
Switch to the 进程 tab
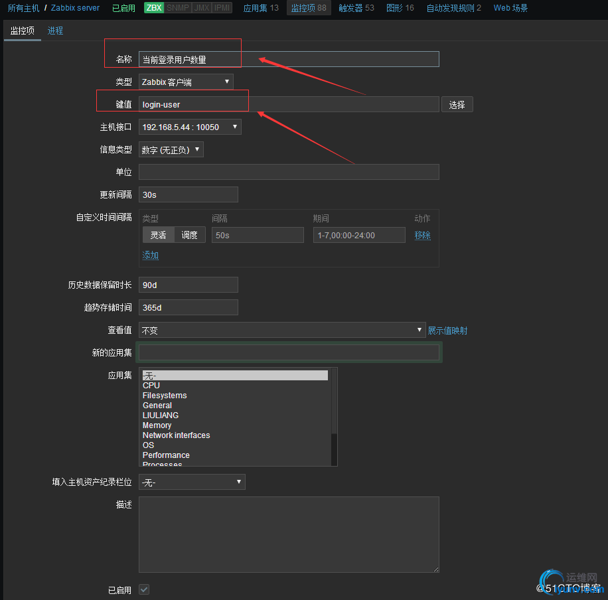(x=55, y=31)
